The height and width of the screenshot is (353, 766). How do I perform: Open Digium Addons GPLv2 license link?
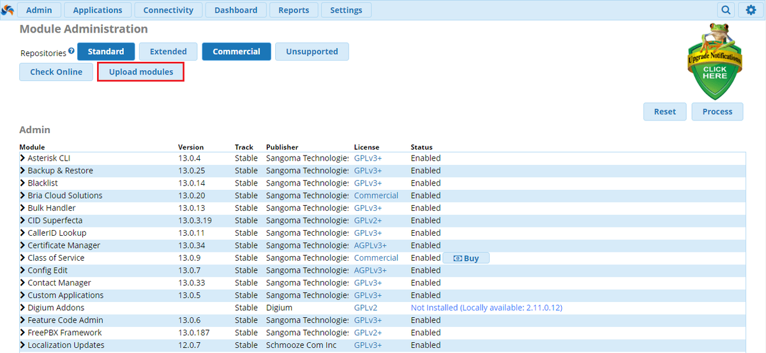click(365, 308)
